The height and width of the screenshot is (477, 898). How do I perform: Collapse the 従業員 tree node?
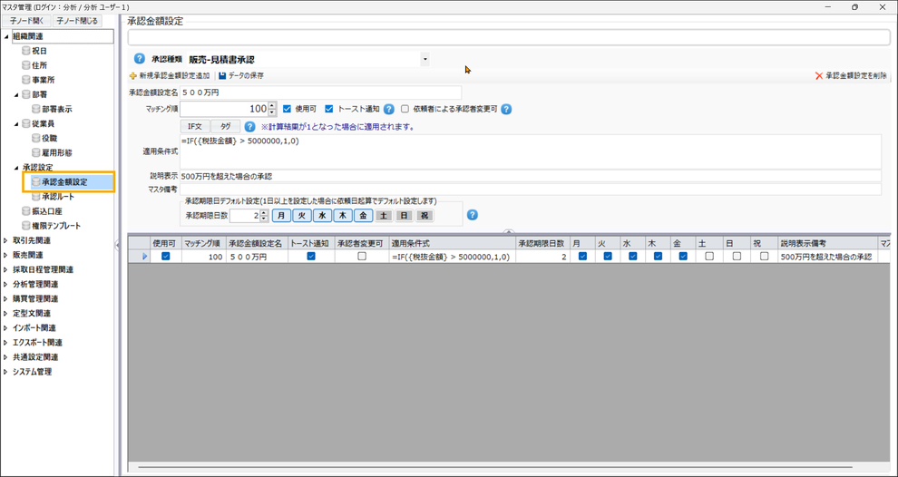point(16,123)
